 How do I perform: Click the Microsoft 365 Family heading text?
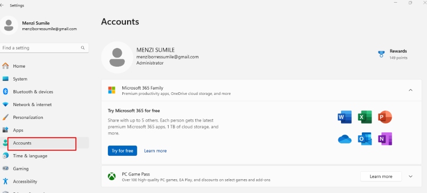pos(143,88)
